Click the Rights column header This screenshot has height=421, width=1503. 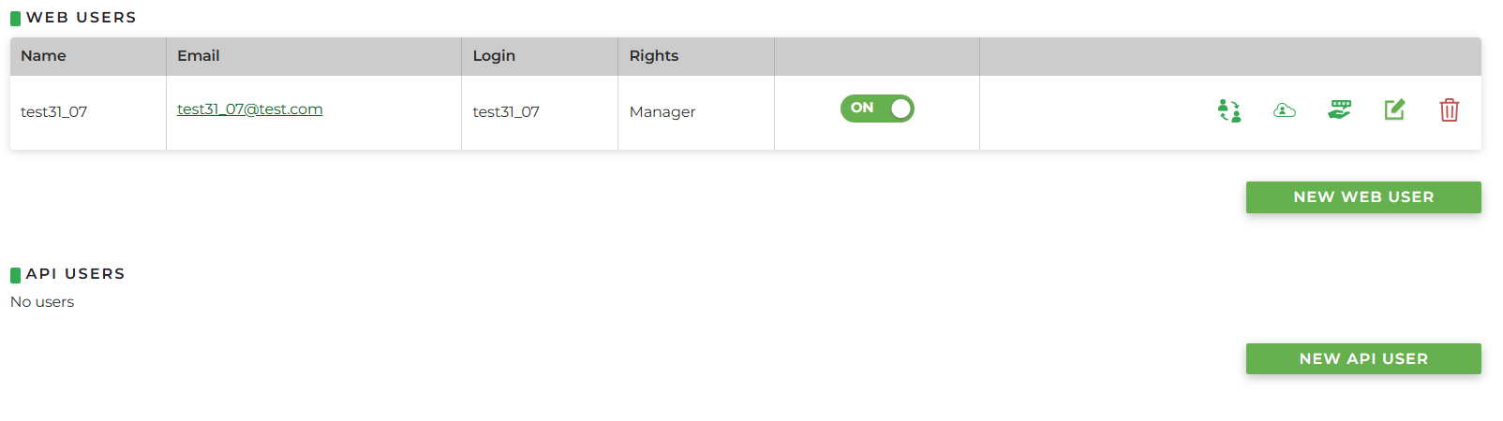tap(654, 56)
